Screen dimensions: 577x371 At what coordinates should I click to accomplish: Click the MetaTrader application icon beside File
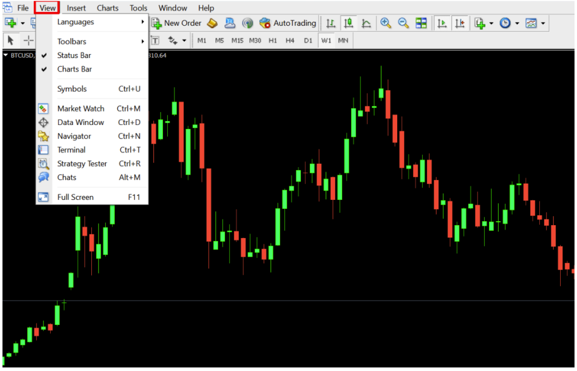tap(7, 8)
